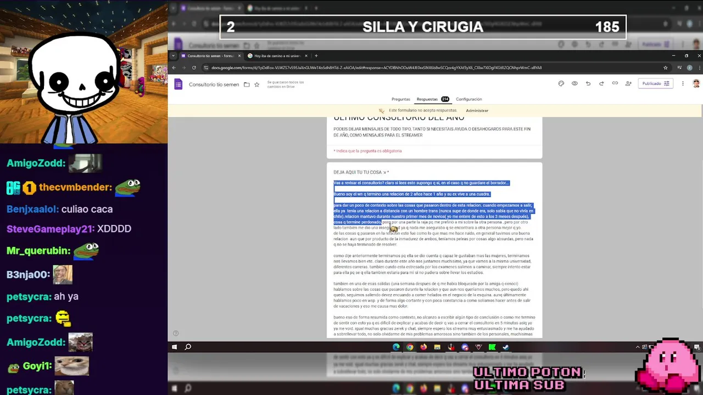Click the 'DEJA AQUI TU TU COSA' question

[361, 172]
